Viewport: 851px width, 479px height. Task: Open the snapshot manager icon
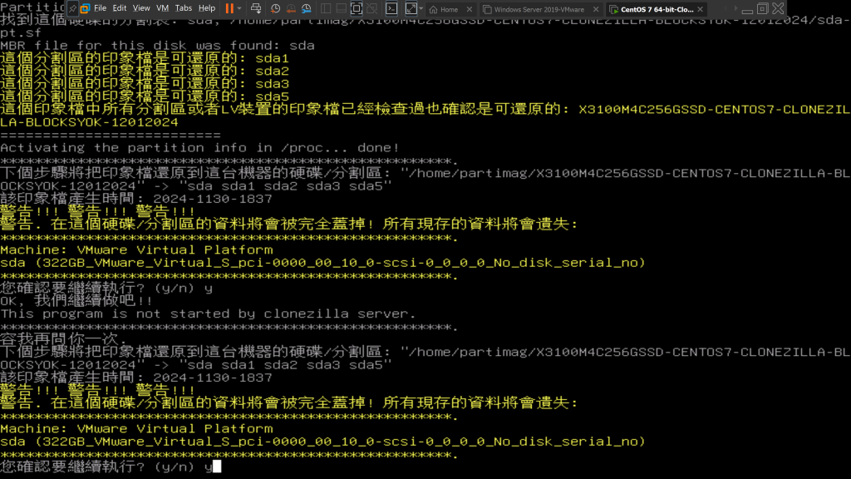click(306, 8)
